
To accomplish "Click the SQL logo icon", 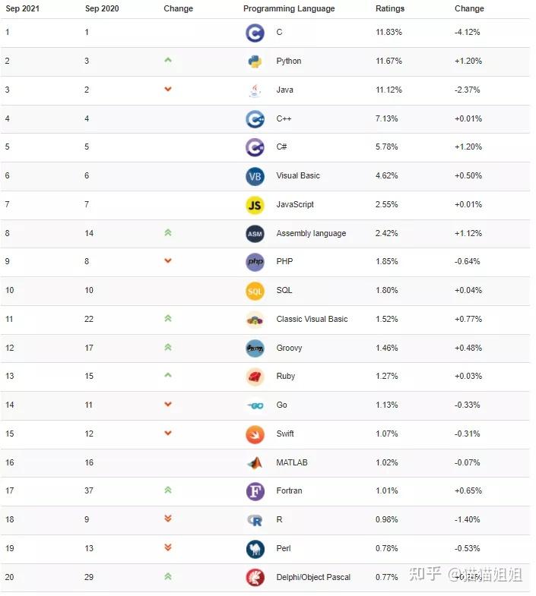I will [x=255, y=291].
